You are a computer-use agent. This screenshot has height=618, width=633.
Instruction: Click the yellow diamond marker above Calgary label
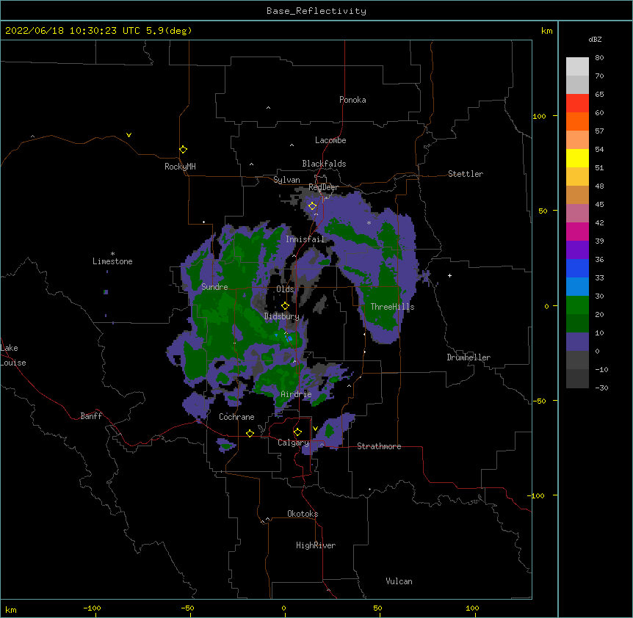(x=298, y=432)
